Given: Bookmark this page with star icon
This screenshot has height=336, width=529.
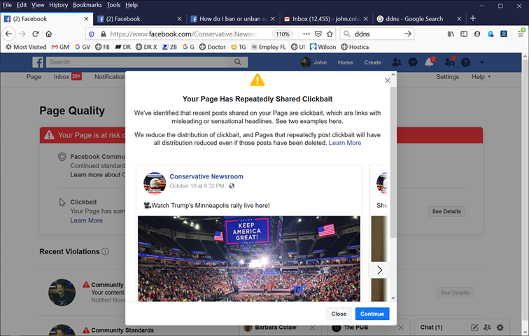Looking at the screenshot, I should 330,34.
